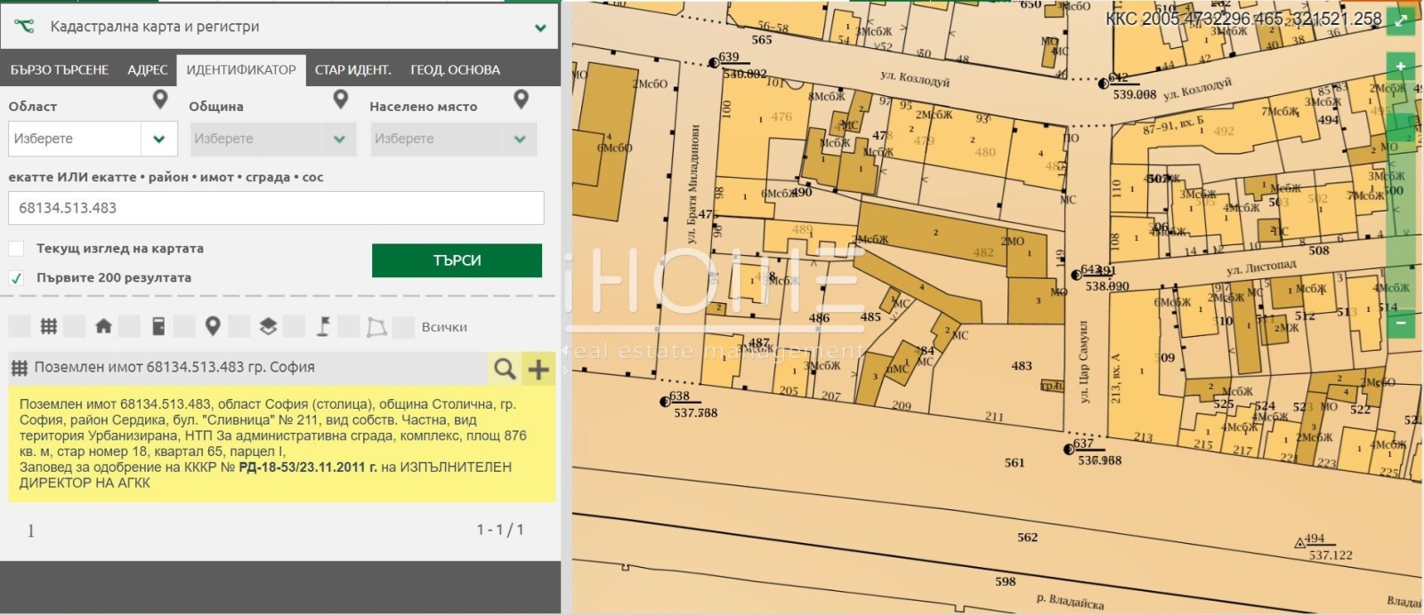Click the fullscreen expand map icon
The width and height of the screenshot is (1424, 615).
click(1401, 21)
